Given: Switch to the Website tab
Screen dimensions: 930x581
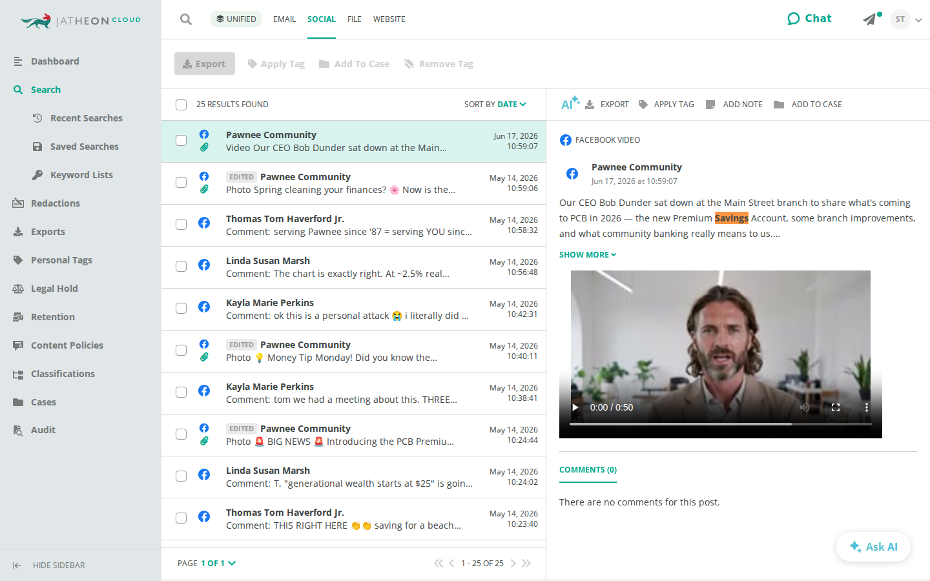Looking at the screenshot, I should pos(389,19).
